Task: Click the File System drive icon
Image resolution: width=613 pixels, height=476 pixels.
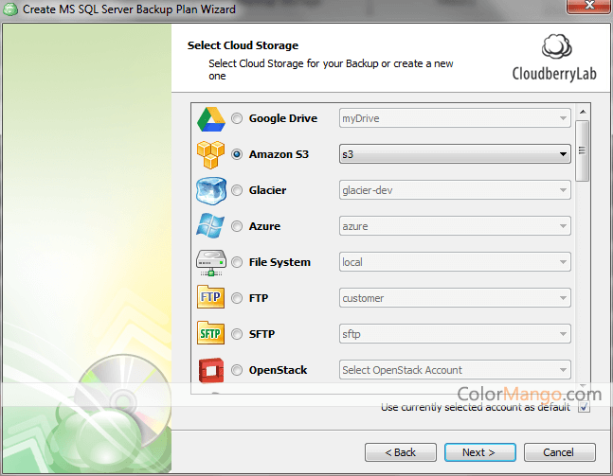Action: 211,262
